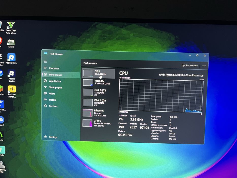Select Performance in the sidebar
The image size is (237, 178).
click(x=61, y=75)
